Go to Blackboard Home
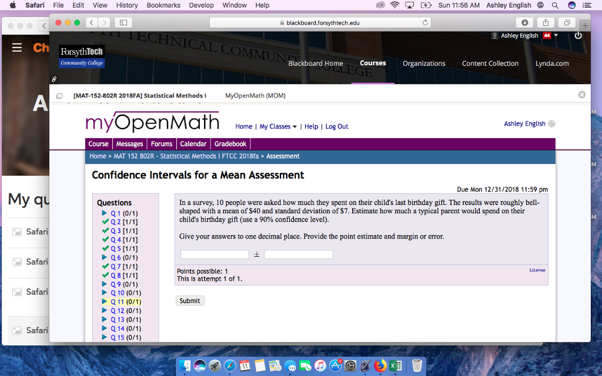Viewport: 602px width, 376px height. (x=316, y=63)
